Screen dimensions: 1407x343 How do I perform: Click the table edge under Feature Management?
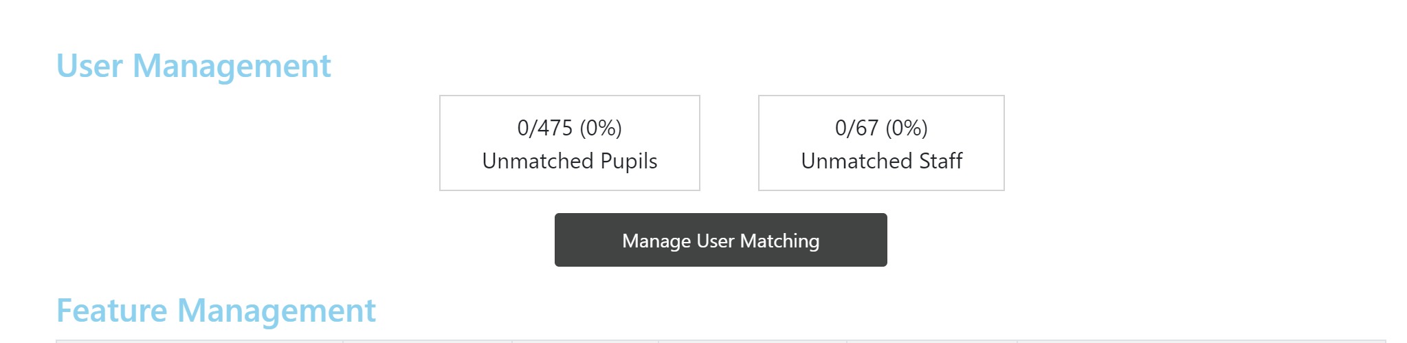click(x=720, y=340)
